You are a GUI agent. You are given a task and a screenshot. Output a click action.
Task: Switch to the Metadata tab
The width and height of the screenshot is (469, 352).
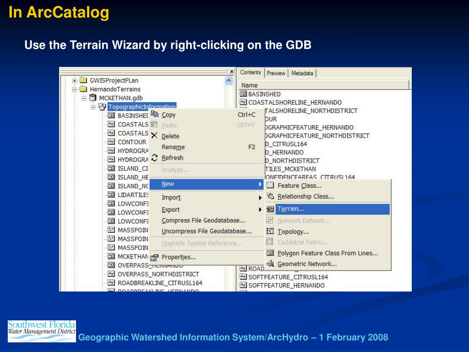(x=302, y=73)
